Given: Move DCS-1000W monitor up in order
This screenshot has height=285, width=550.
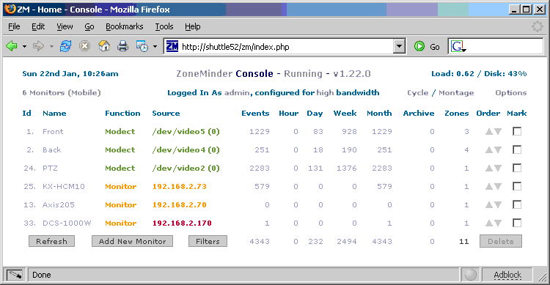Looking at the screenshot, I should [x=489, y=223].
